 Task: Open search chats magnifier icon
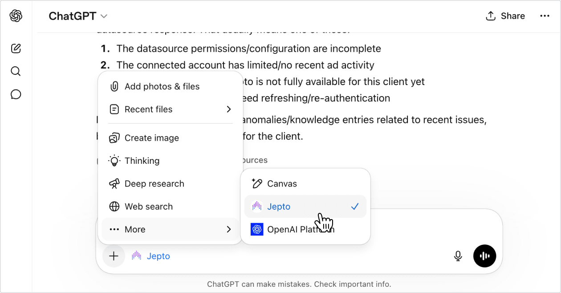pos(16,72)
